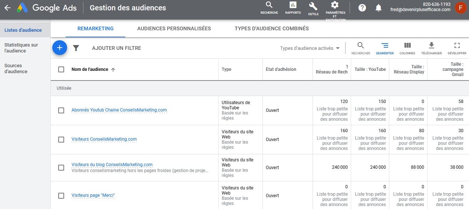This screenshot has width=469, height=209.
Task: Sort by Nom de l'audience column arrow
Action: (113, 69)
